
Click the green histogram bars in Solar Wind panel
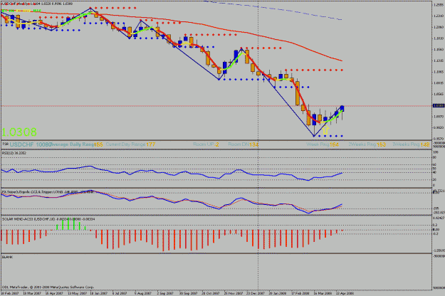pos(71,224)
